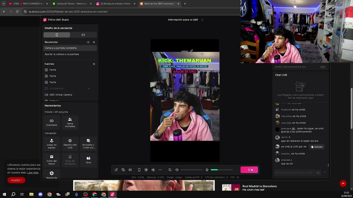Open the three-dots more options in toolbar
This screenshot has width=353, height=198.
(x=160, y=170)
